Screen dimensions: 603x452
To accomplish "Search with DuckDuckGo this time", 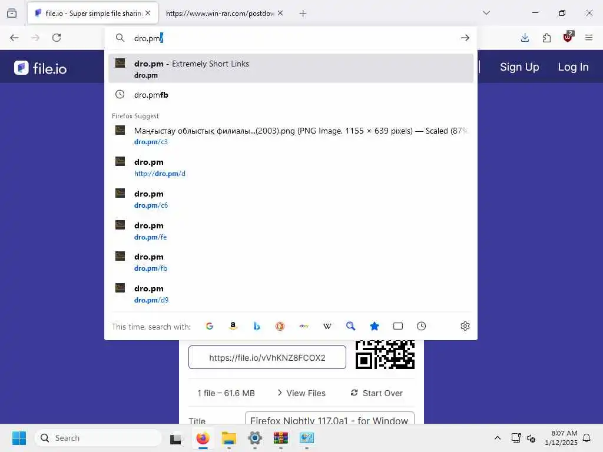I will [280, 326].
